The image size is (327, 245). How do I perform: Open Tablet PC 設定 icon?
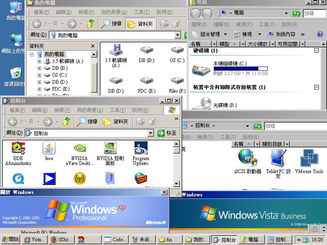click(x=278, y=164)
